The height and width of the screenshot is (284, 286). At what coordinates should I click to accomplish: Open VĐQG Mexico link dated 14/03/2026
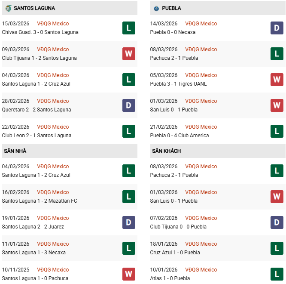click(201, 24)
